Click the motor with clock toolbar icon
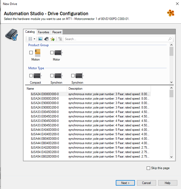The width and height of the screenshot is (181, 189). (x=46, y=39)
